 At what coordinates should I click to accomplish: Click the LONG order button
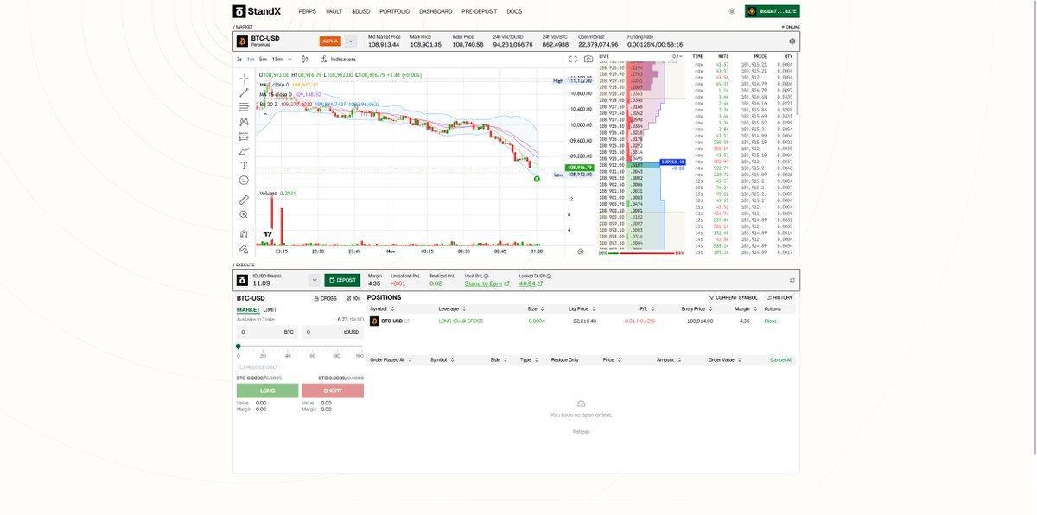pyautogui.click(x=267, y=391)
